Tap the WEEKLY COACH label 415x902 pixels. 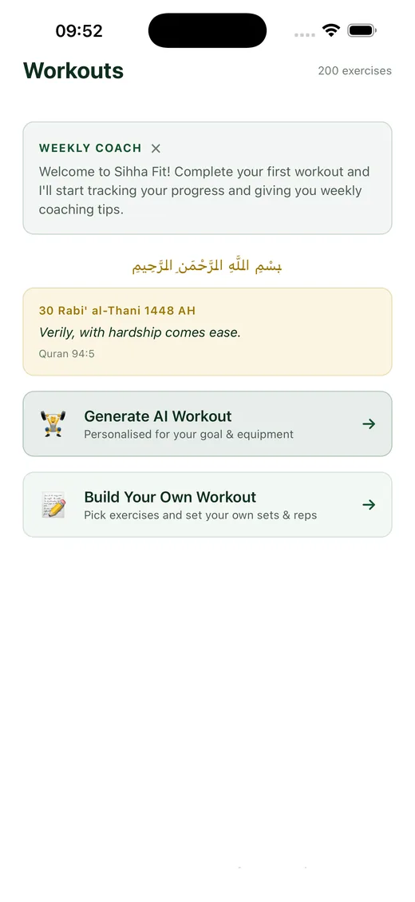(x=90, y=148)
